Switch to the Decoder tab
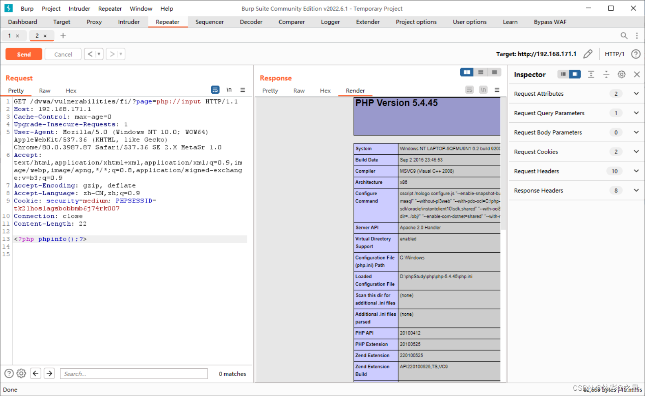The height and width of the screenshot is (396, 645). tap(251, 22)
